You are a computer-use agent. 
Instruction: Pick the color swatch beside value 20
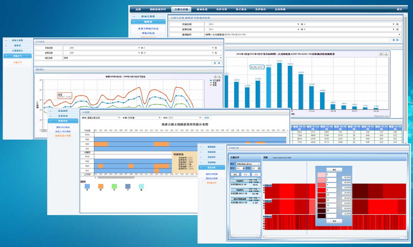click(x=321, y=211)
